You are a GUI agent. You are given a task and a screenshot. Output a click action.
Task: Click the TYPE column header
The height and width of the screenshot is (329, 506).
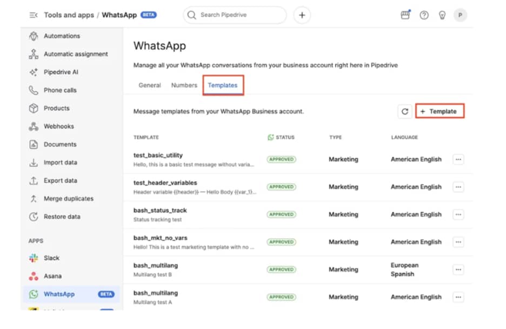pyautogui.click(x=336, y=137)
